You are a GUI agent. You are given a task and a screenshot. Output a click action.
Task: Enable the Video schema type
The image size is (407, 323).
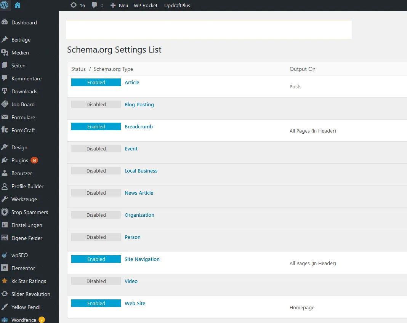click(x=96, y=281)
